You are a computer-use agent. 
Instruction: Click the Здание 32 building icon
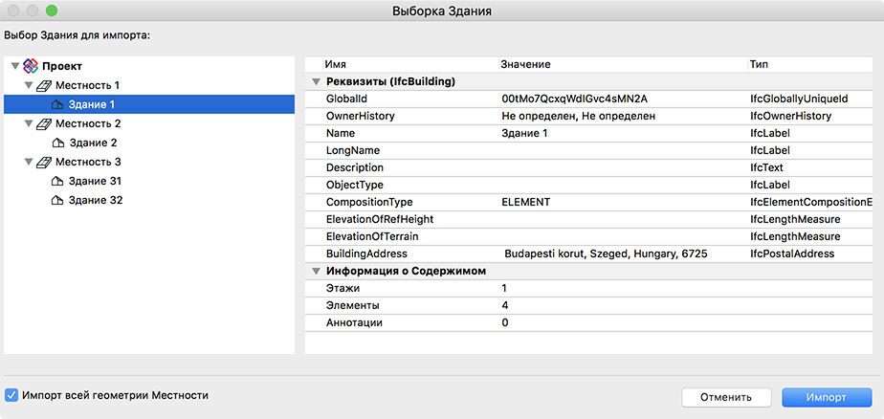click(57, 200)
